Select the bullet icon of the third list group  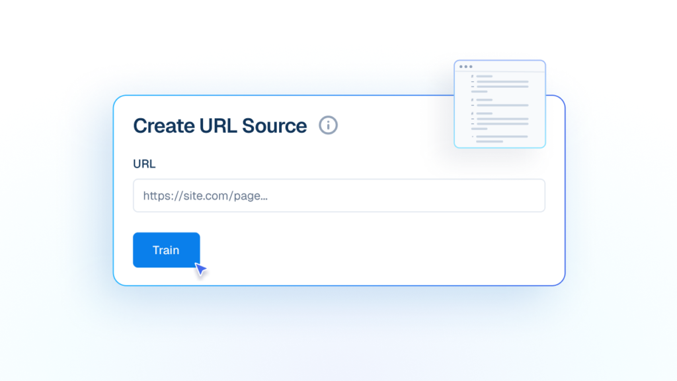click(472, 113)
